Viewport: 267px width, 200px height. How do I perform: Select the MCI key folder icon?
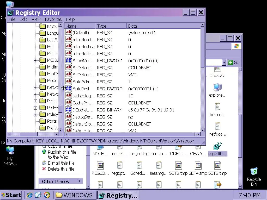tap(43, 47)
